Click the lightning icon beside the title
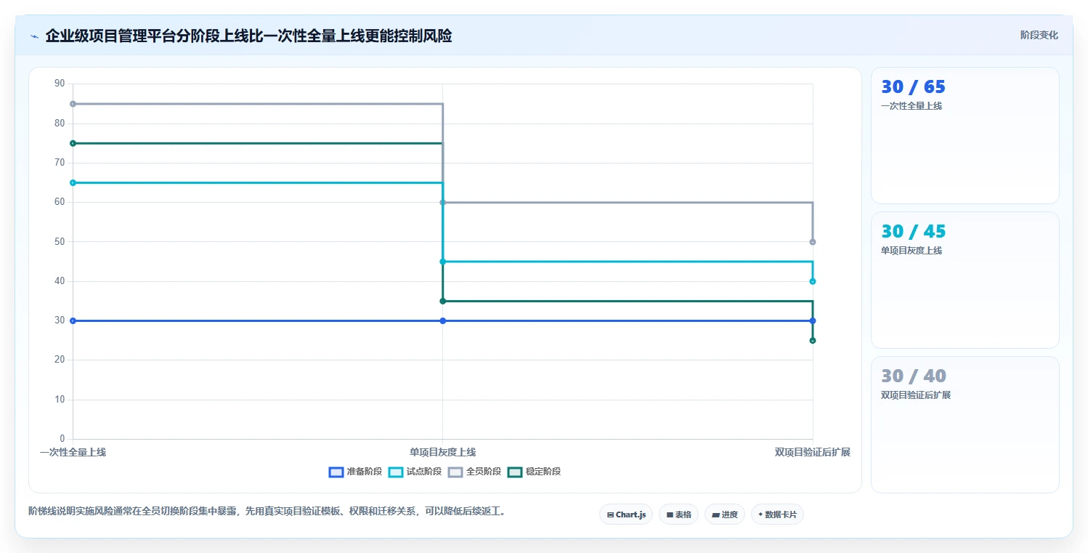The width and height of the screenshot is (1088, 553). point(34,36)
